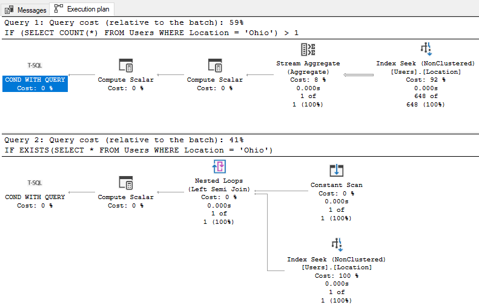479x308 pixels.
Task: Click the Index Seek icon in Query 2
Action: click(337, 245)
